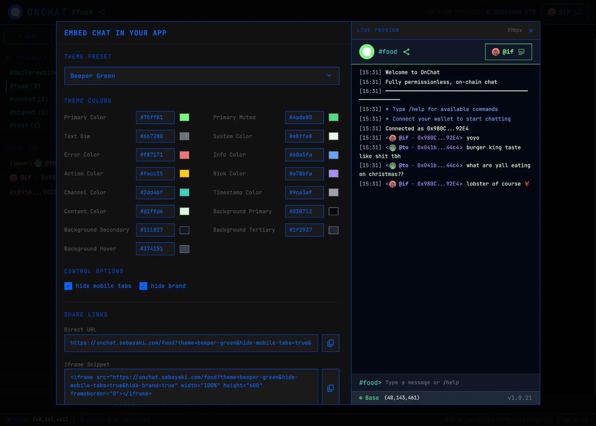Toggle hide brand checkbox
Image resolution: width=596 pixels, height=426 pixels.
(143, 286)
